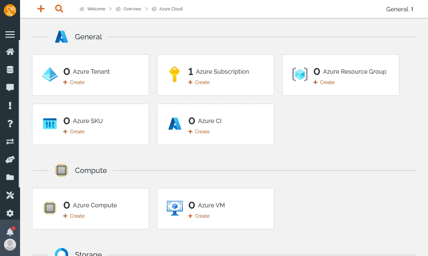Image resolution: width=428 pixels, height=256 pixels.
Task: Open the settings gear in sidebar
Action: click(x=10, y=213)
